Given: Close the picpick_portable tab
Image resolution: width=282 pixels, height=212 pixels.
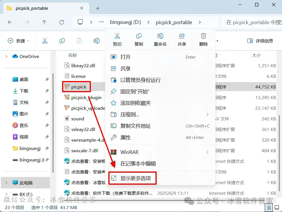Looking at the screenshot, I should [82, 8].
